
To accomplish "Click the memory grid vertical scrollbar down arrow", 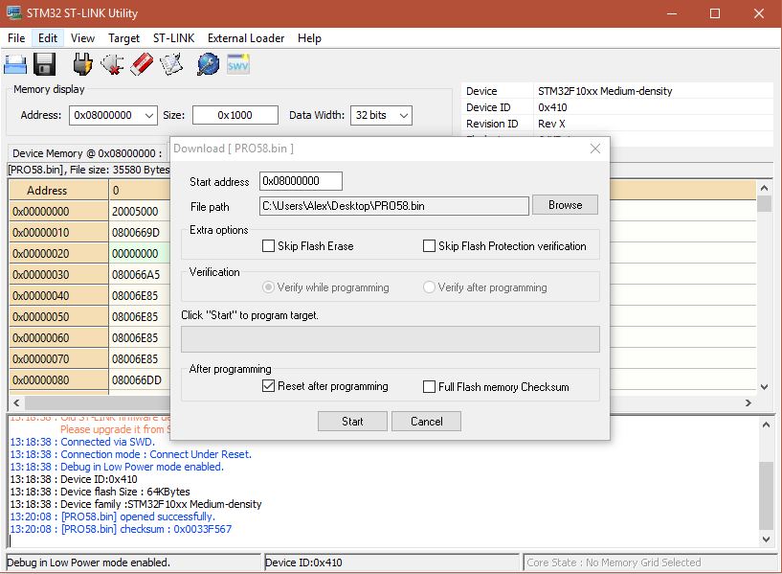I will 764,387.
